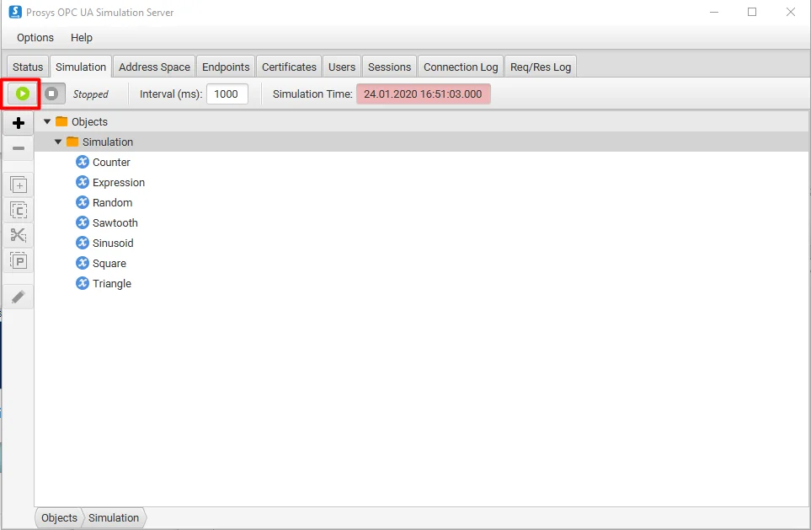Open the Address Space tab
811x530 pixels.
pos(154,67)
